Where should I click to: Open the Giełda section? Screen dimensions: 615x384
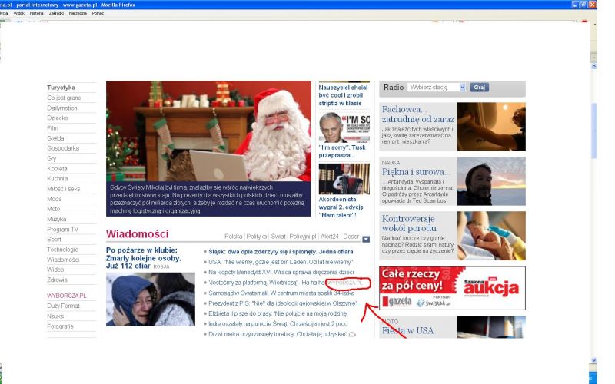pos(55,138)
